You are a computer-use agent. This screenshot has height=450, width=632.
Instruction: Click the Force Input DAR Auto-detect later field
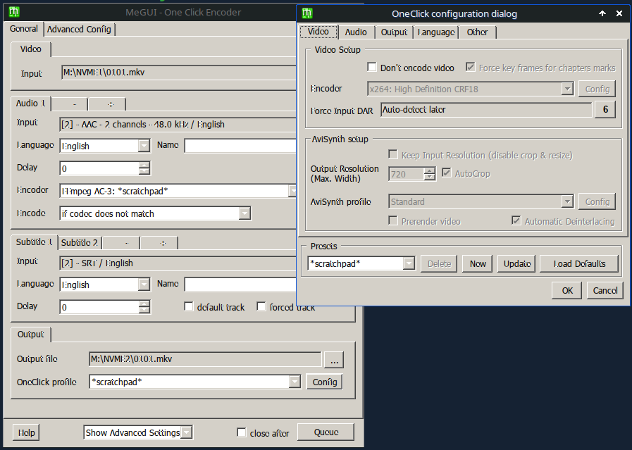486,110
